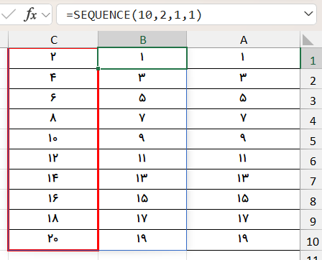The height and width of the screenshot is (260, 322).
Task: Select row 1 header
Action: pyautogui.click(x=311, y=58)
